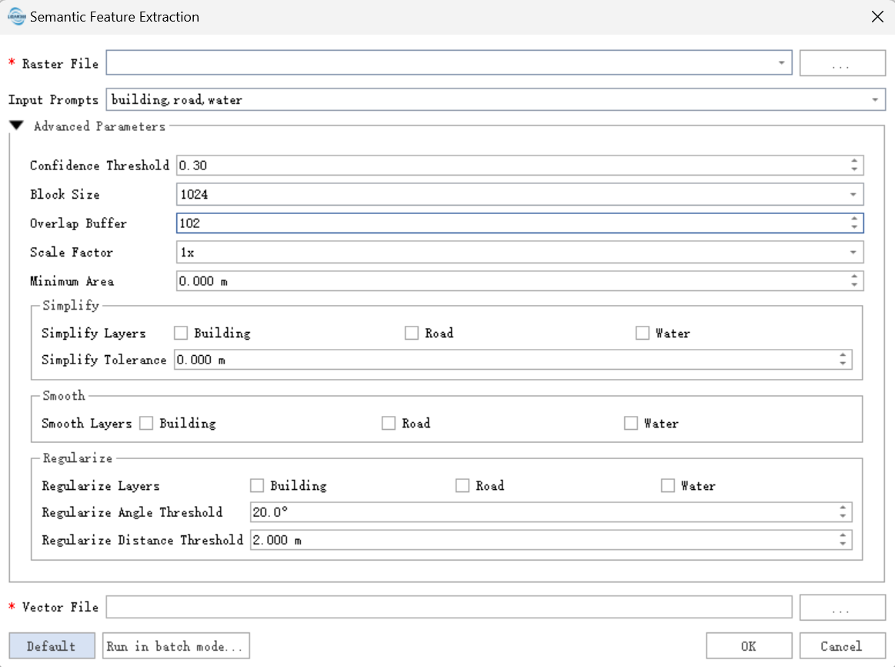The image size is (895, 667).
Task: Open the Block Size dropdown
Action: point(853,195)
